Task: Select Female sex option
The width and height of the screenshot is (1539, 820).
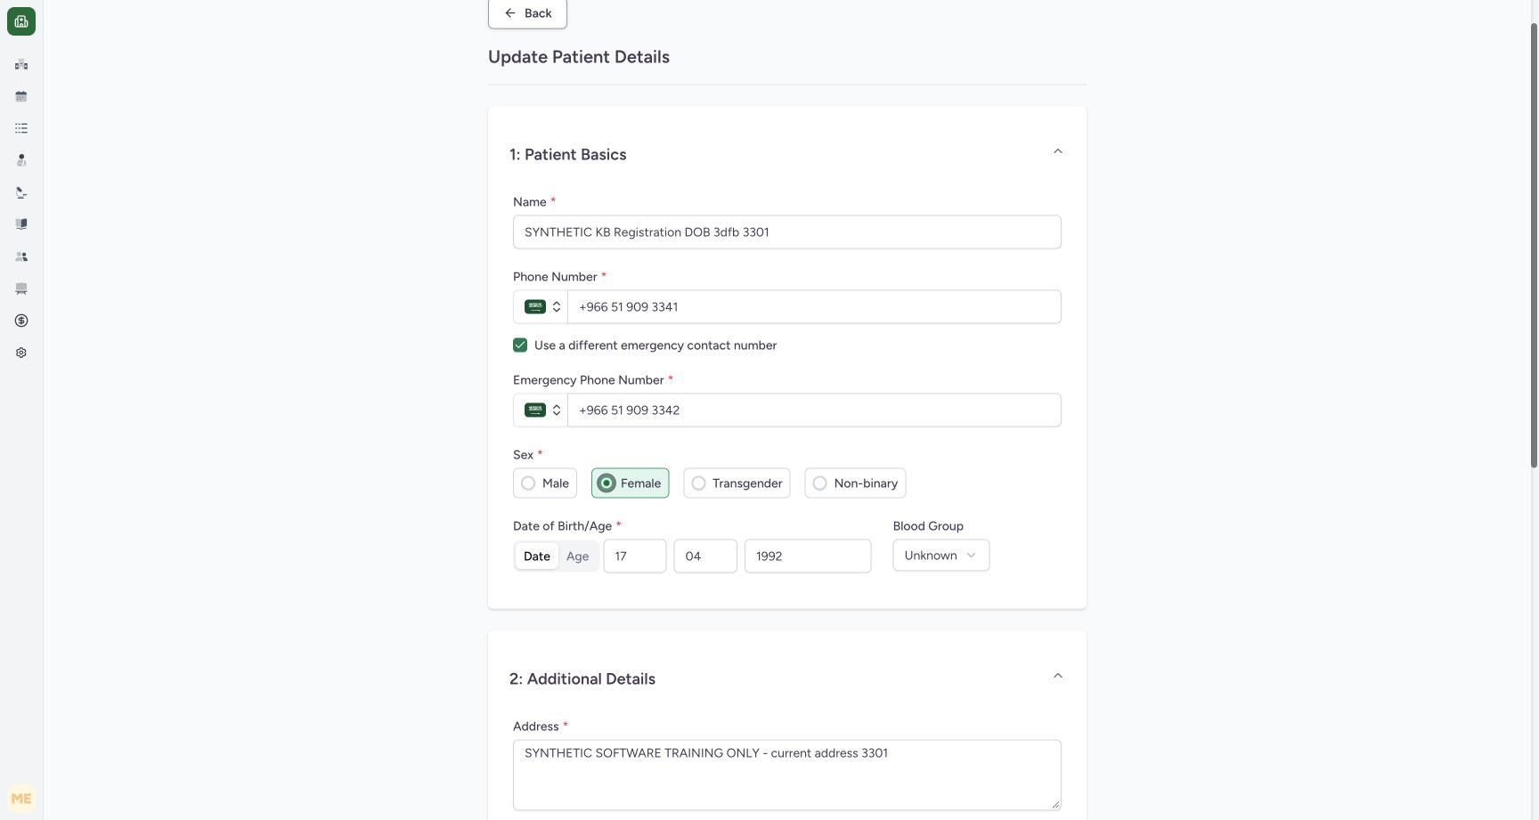Action: [x=631, y=483]
